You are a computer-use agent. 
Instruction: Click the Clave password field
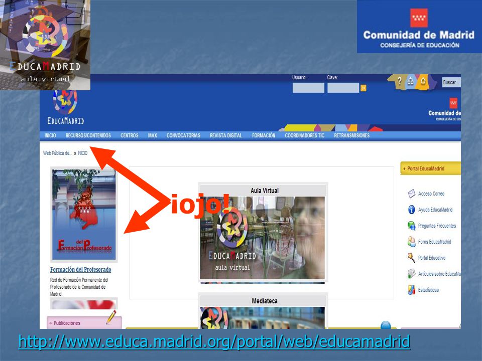coord(343,88)
